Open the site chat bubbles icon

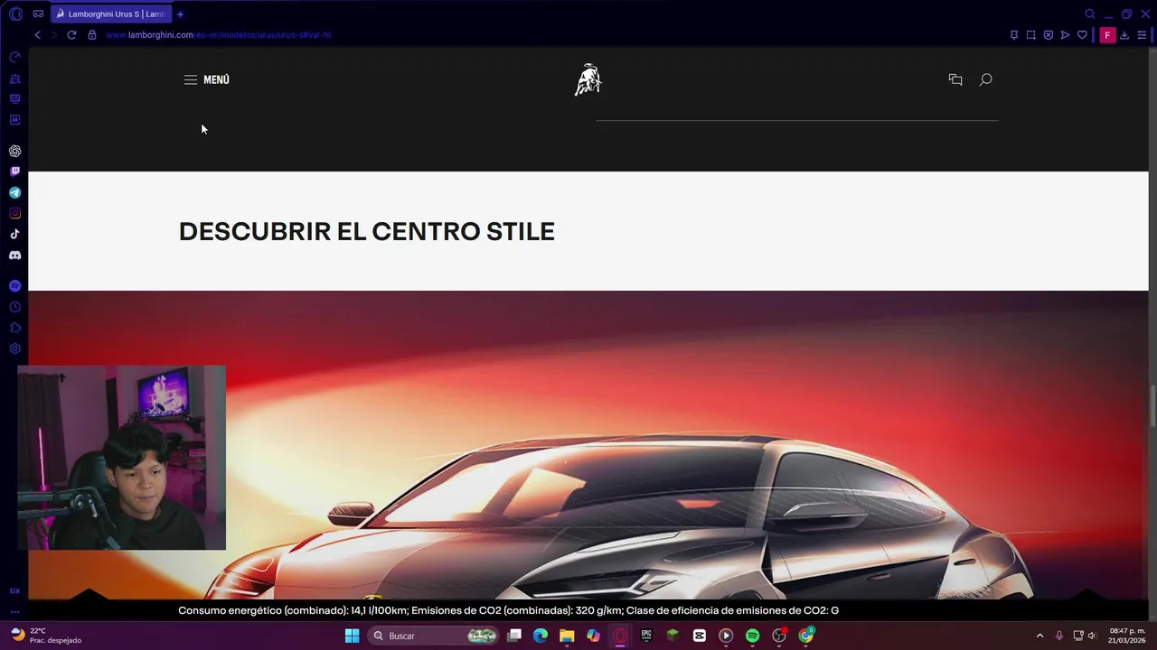pyautogui.click(x=955, y=79)
